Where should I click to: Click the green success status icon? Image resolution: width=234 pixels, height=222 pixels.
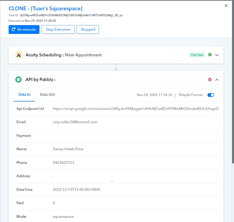210,55
